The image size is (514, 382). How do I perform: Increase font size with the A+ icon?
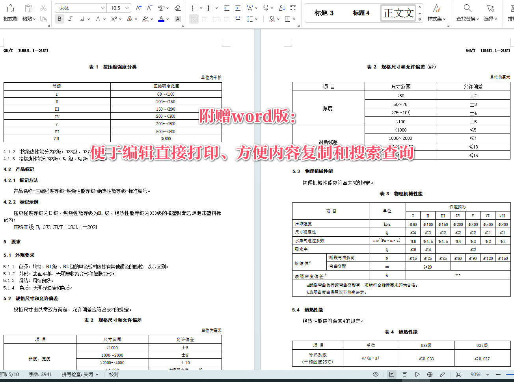point(138,7)
